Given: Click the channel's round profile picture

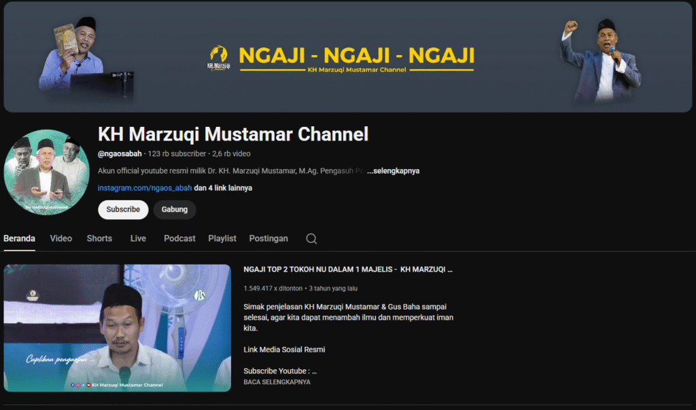Looking at the screenshot, I should [x=47, y=172].
